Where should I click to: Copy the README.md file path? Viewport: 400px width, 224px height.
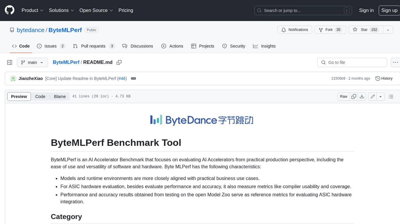click(119, 62)
